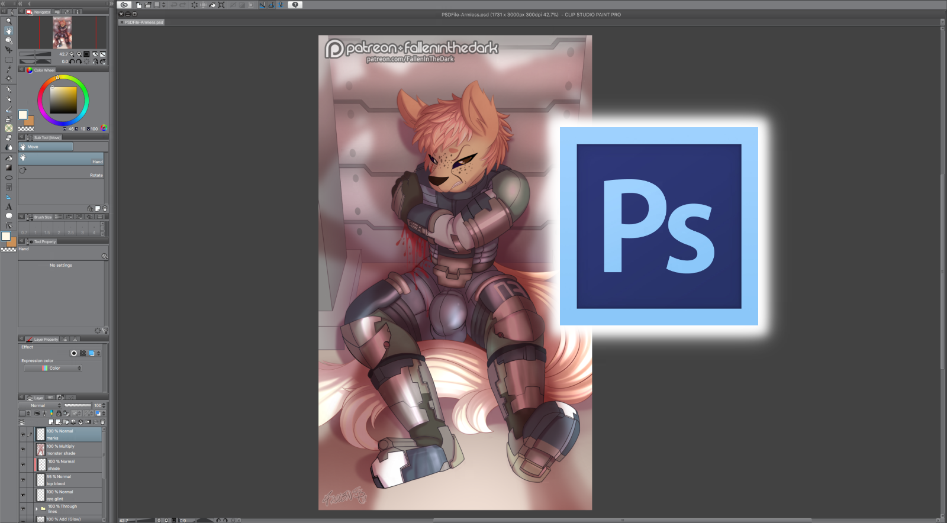947x523 pixels.
Task: Collapse the Layer Property panel
Action: (21, 339)
